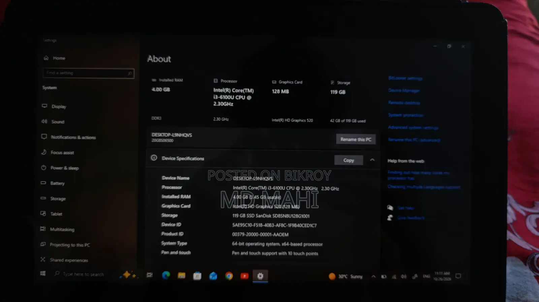Go to Settings Home

(55, 58)
